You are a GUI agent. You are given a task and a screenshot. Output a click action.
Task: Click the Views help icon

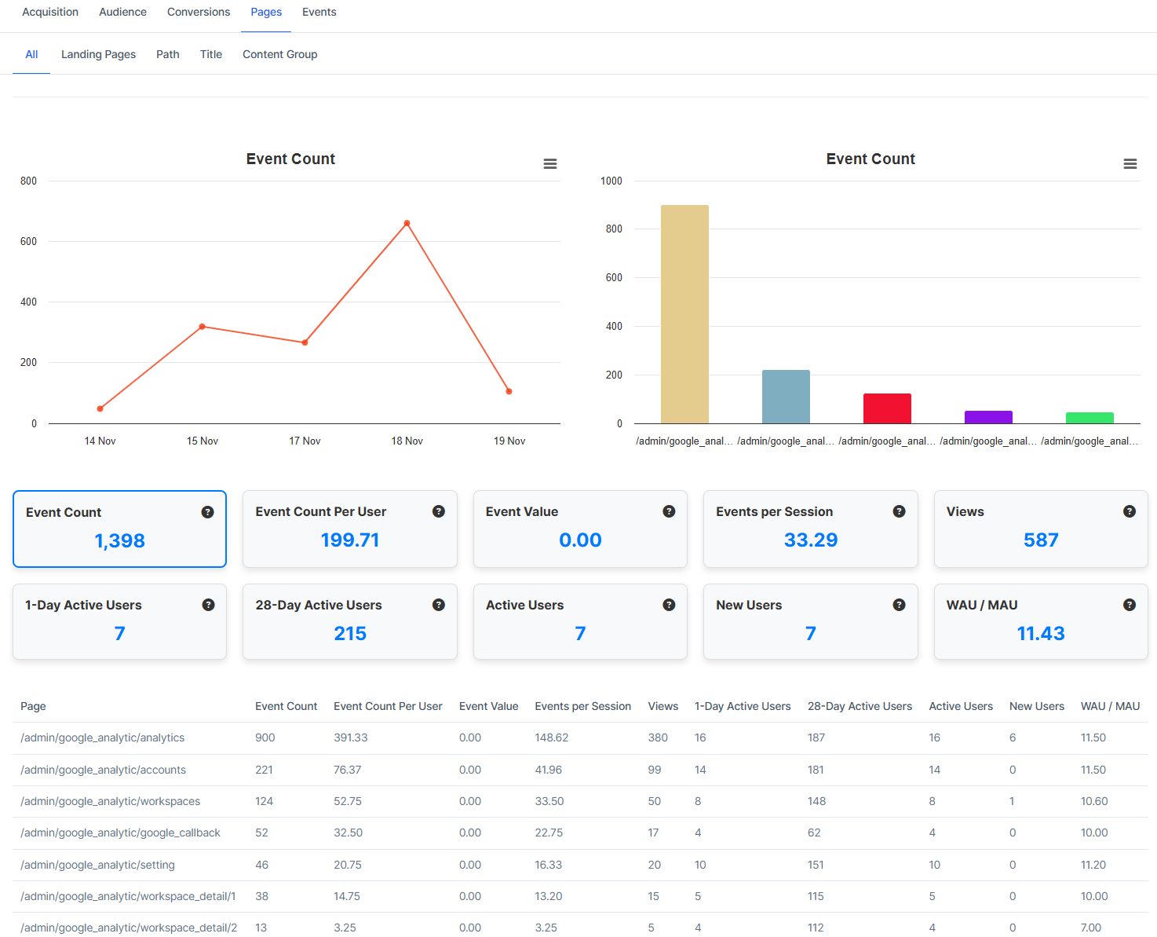point(1130,511)
